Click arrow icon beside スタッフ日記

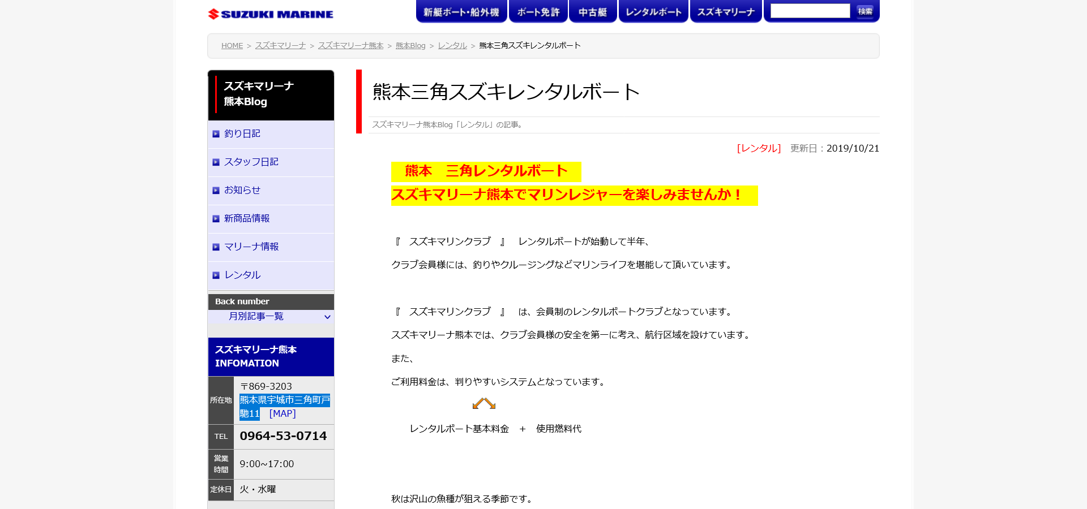coord(216,162)
